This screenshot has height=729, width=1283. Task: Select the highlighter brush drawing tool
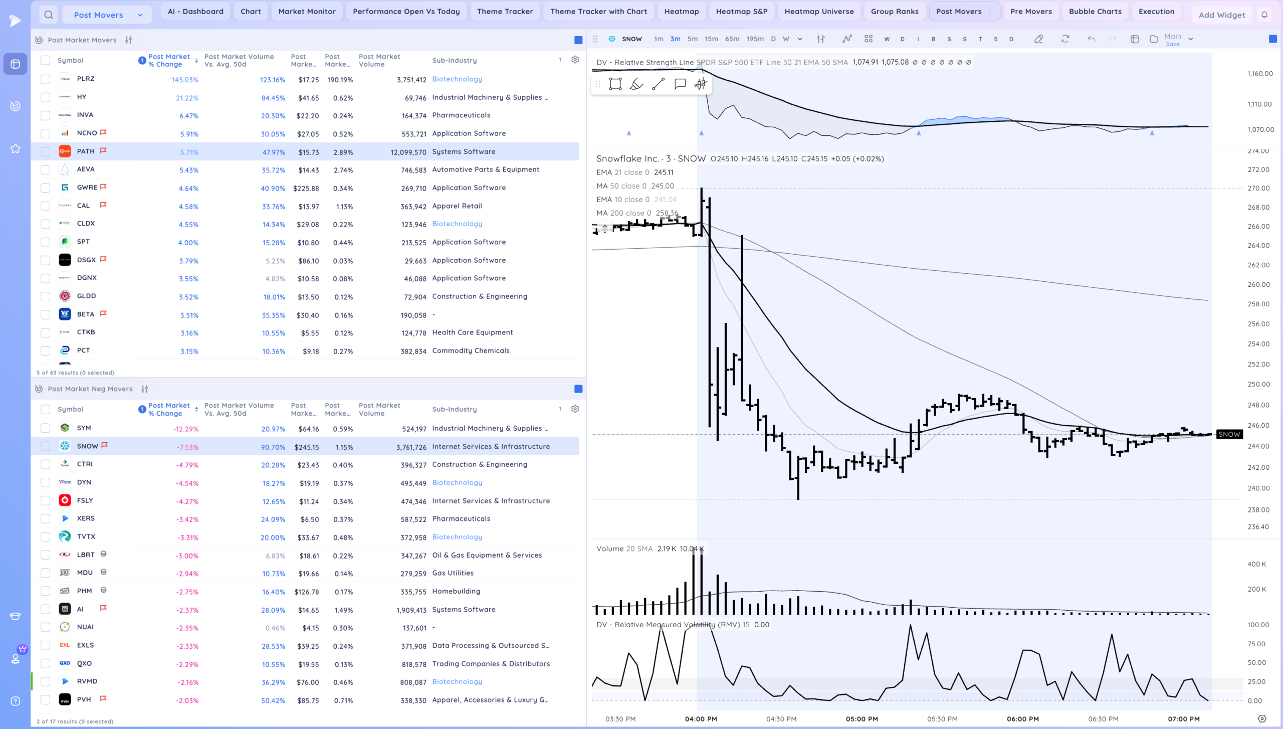click(x=636, y=84)
